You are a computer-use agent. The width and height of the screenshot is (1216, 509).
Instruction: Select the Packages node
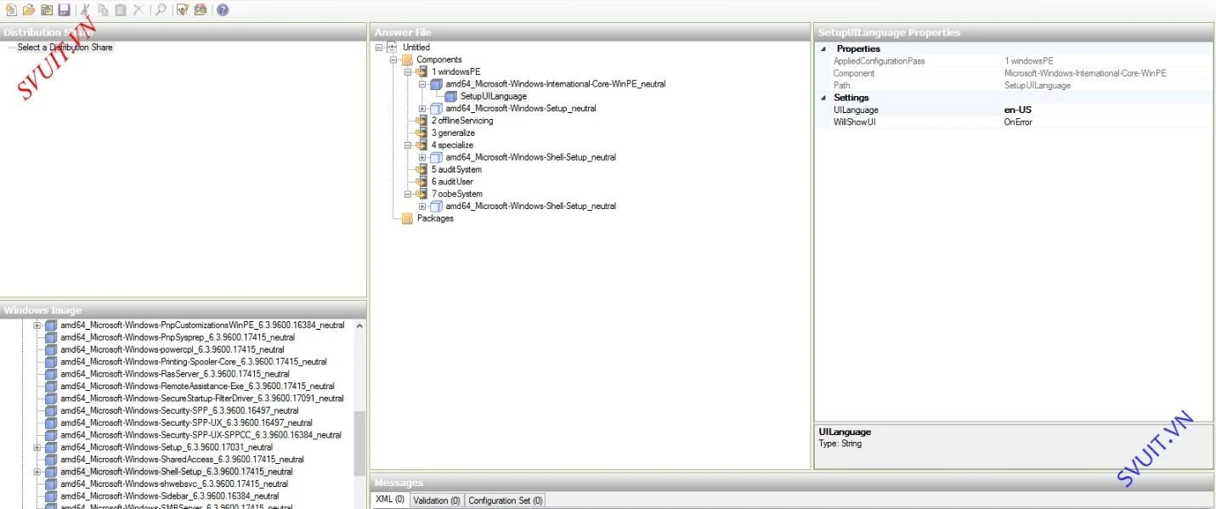pyautogui.click(x=435, y=218)
